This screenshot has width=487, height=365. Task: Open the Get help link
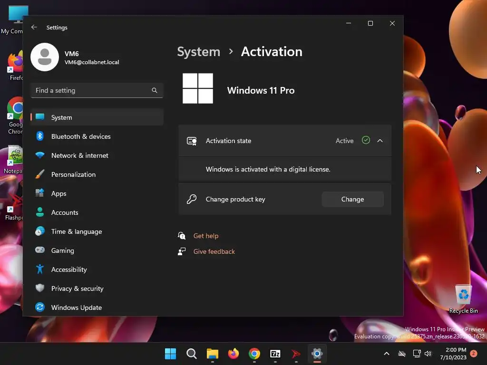coord(205,236)
